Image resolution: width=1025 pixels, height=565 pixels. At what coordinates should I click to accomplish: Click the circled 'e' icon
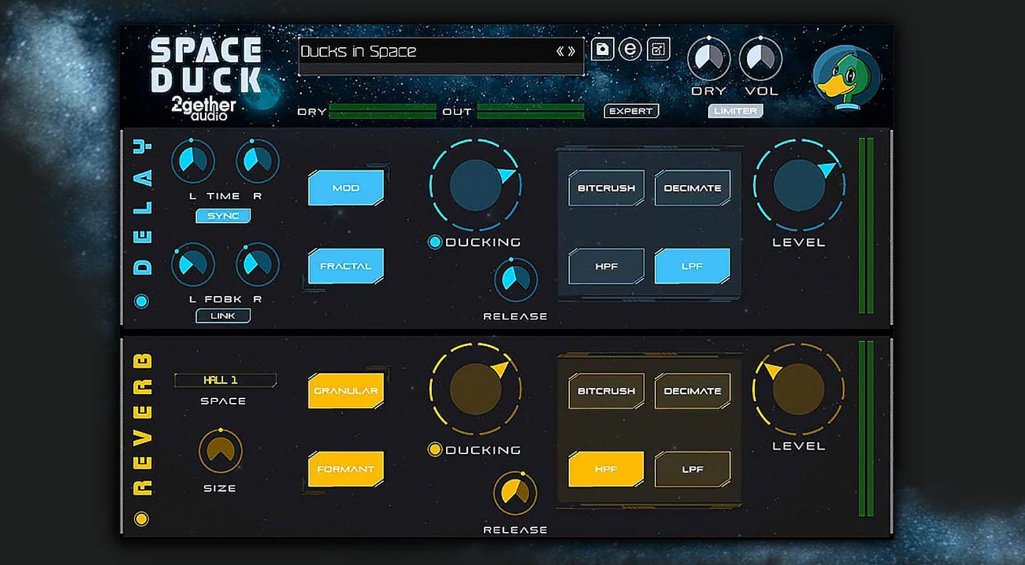tap(630, 49)
